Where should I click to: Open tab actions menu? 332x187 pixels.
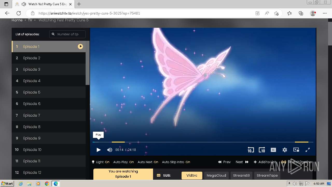tap(6, 4)
